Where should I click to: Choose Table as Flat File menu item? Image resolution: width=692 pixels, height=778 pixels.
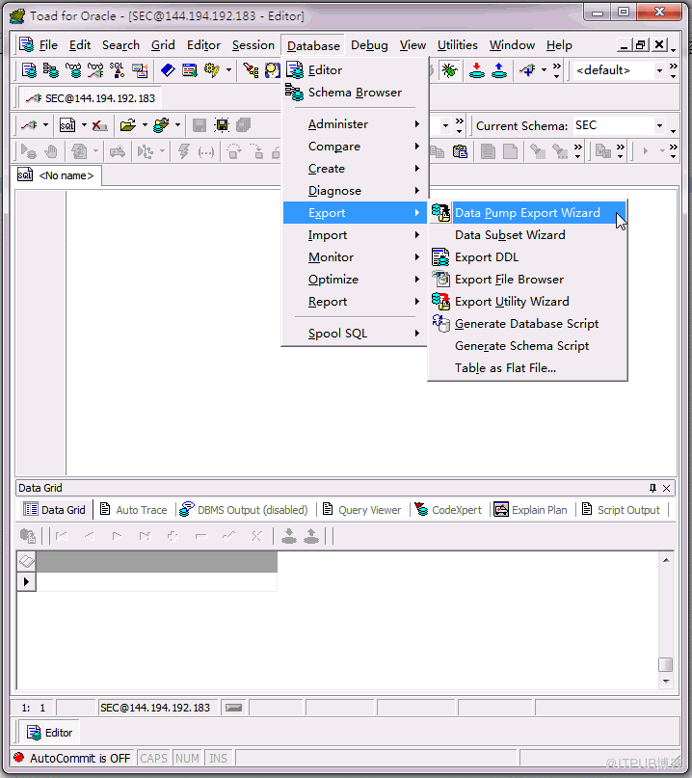[x=527, y=368]
